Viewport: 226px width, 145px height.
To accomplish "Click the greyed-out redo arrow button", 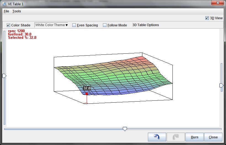I will [176, 137].
